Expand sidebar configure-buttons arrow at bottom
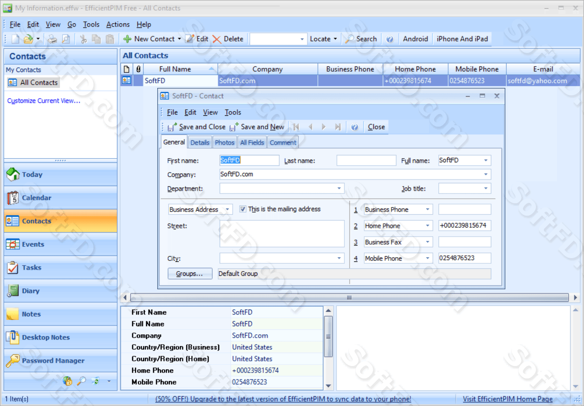The image size is (584, 406). [109, 381]
